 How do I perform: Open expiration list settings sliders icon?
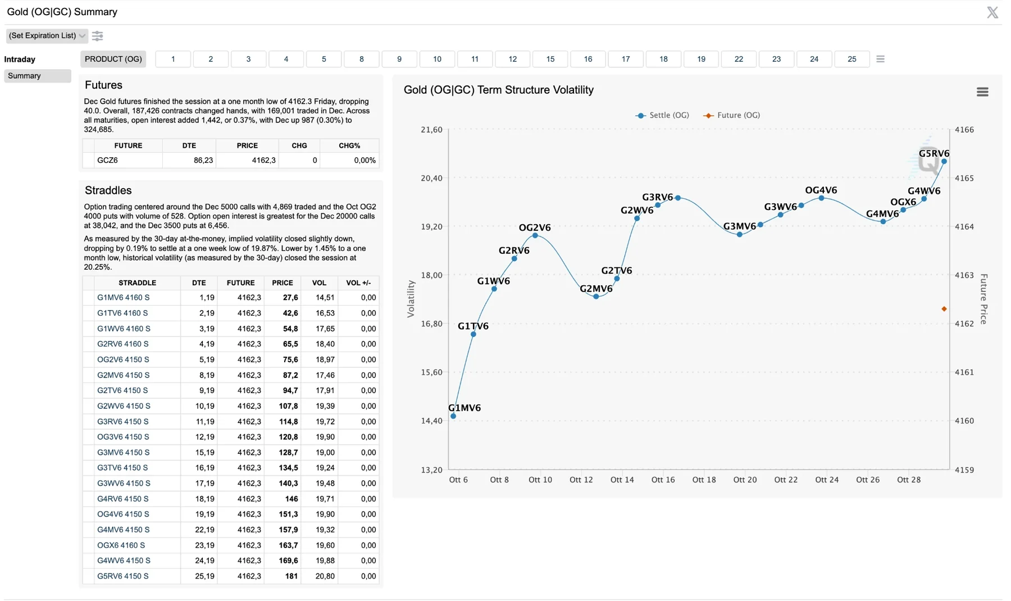98,36
